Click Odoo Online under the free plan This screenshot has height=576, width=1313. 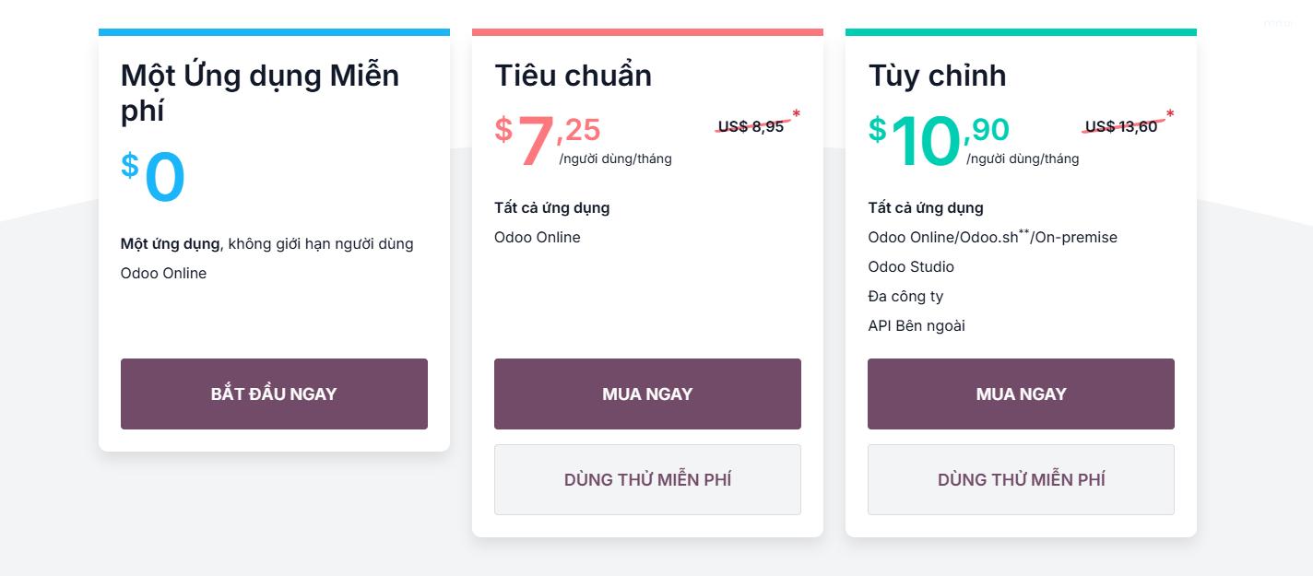click(x=163, y=273)
